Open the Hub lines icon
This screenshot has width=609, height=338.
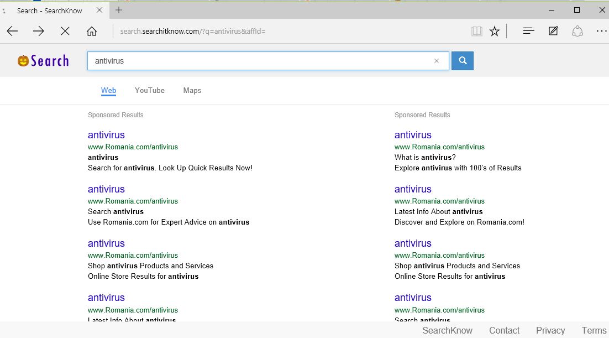(x=528, y=31)
